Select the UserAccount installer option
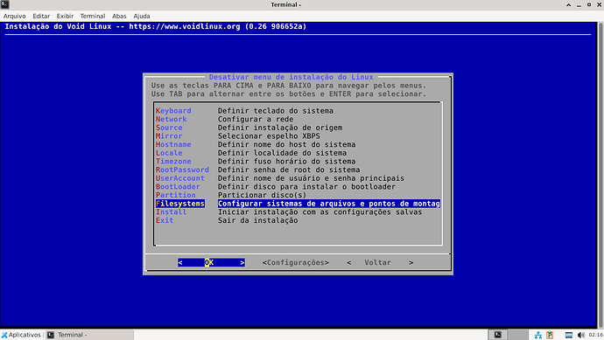Viewport: 604px width, 340px height. pyautogui.click(x=180, y=178)
